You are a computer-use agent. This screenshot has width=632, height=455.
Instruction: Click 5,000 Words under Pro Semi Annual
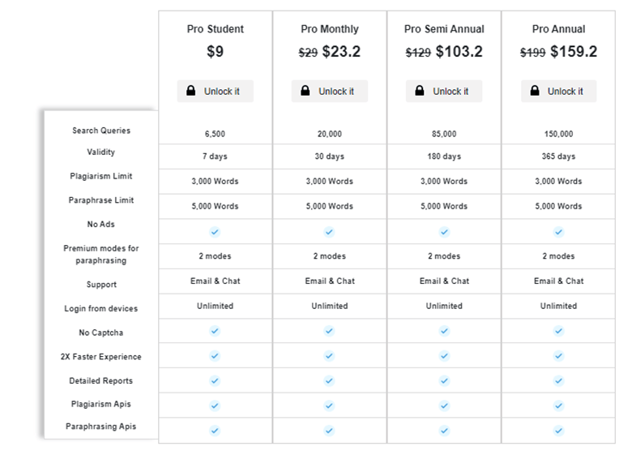point(444,206)
